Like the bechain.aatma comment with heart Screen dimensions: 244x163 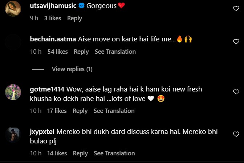point(235,41)
